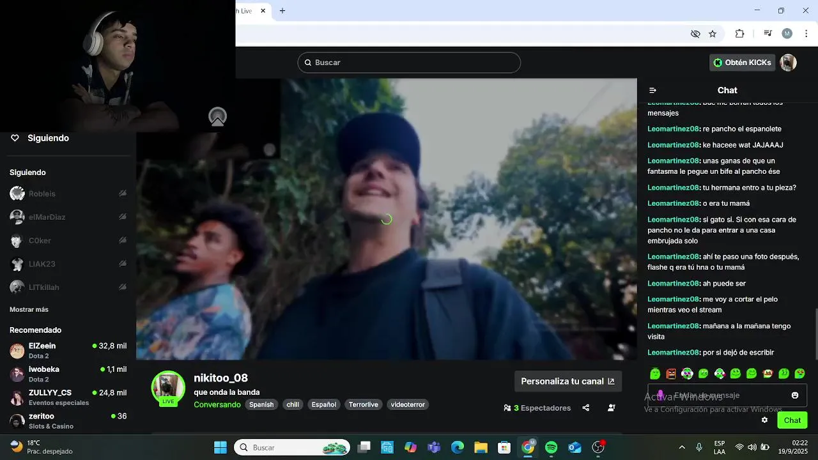Click the follow-user icon beside share
This screenshot has width=818, height=460.
(612, 408)
